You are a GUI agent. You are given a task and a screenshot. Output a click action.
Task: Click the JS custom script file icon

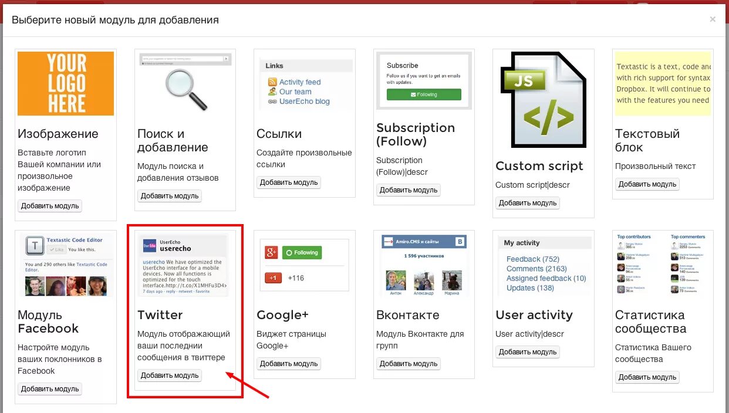pyautogui.click(x=543, y=99)
